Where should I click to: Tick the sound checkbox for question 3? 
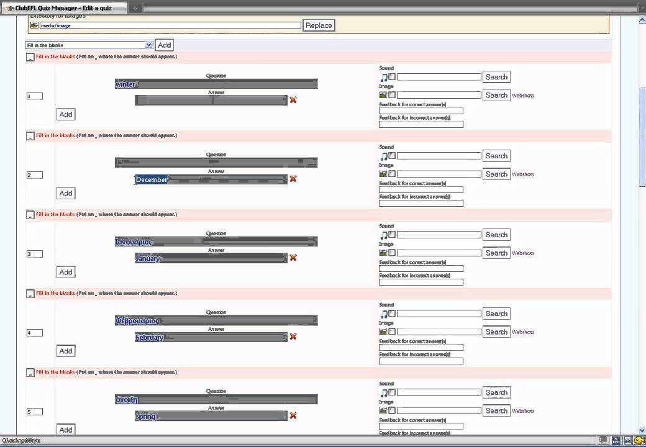pos(392,235)
